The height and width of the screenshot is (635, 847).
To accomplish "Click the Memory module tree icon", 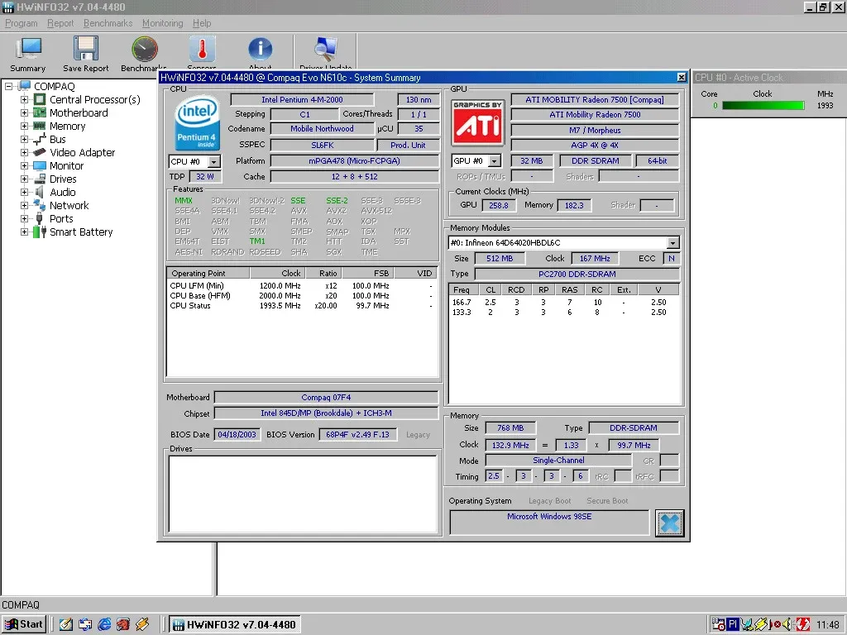I will click(x=40, y=126).
